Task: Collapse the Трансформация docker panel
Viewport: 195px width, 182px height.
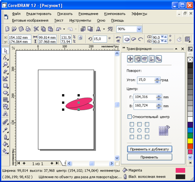Action: (177, 49)
